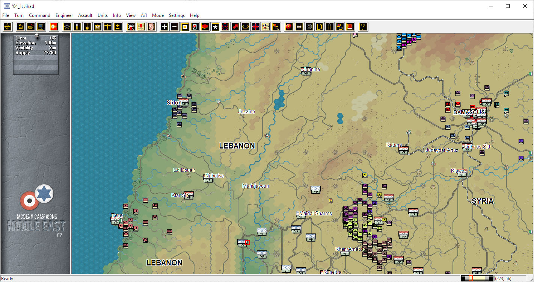Click the new scenario document icon
The height and width of the screenshot is (282, 534).
coord(20,27)
